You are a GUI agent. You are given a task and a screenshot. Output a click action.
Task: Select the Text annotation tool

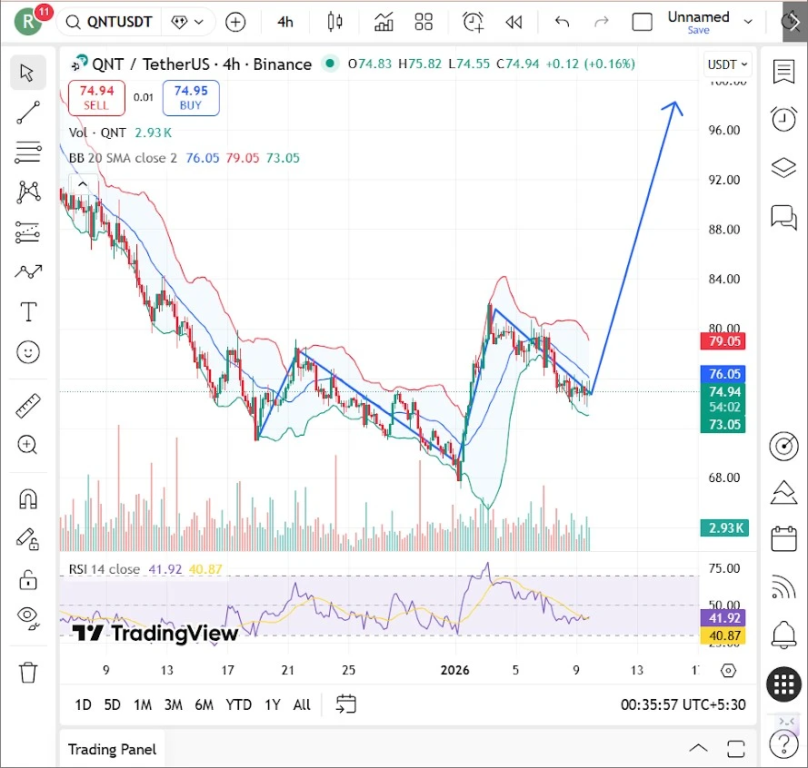(28, 311)
